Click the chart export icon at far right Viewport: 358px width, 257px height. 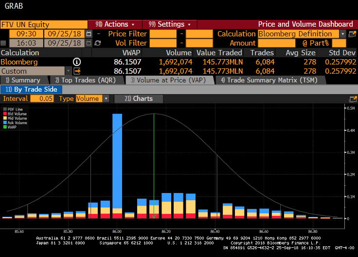pyautogui.click(x=353, y=98)
